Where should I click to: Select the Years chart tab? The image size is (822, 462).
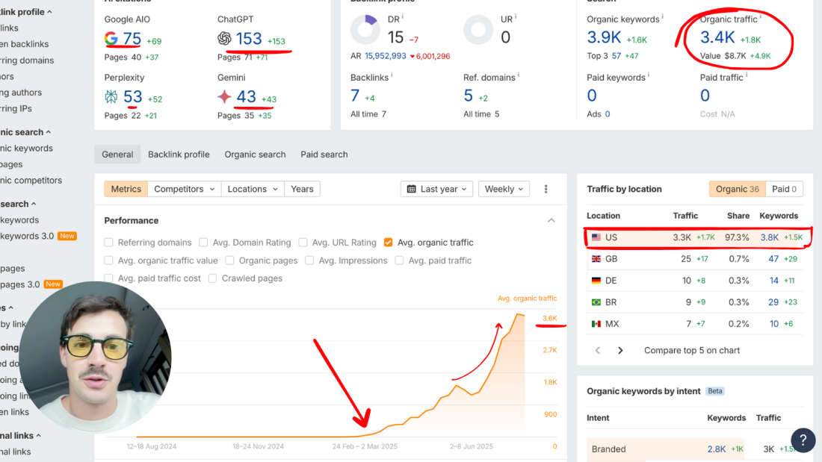point(302,189)
